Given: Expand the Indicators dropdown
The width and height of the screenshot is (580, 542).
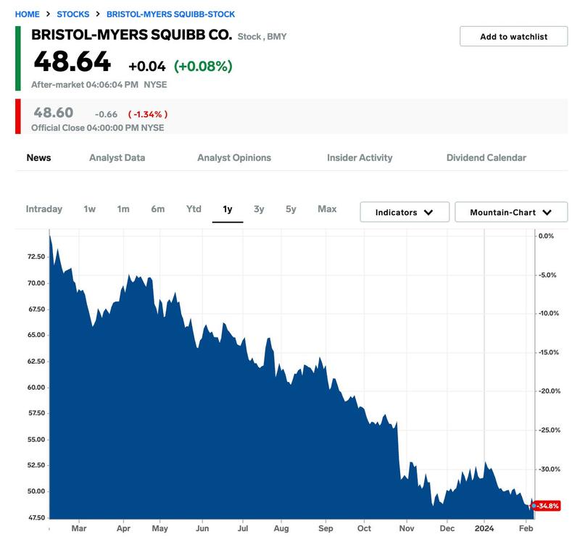Looking at the screenshot, I should [x=405, y=212].
